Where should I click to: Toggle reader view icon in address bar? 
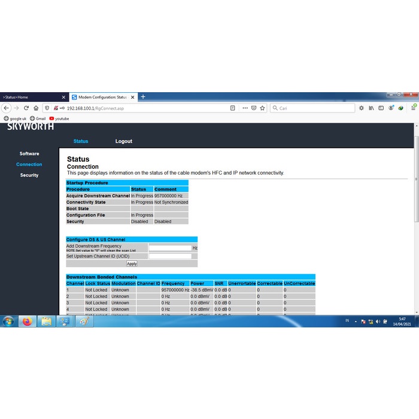pos(232,108)
